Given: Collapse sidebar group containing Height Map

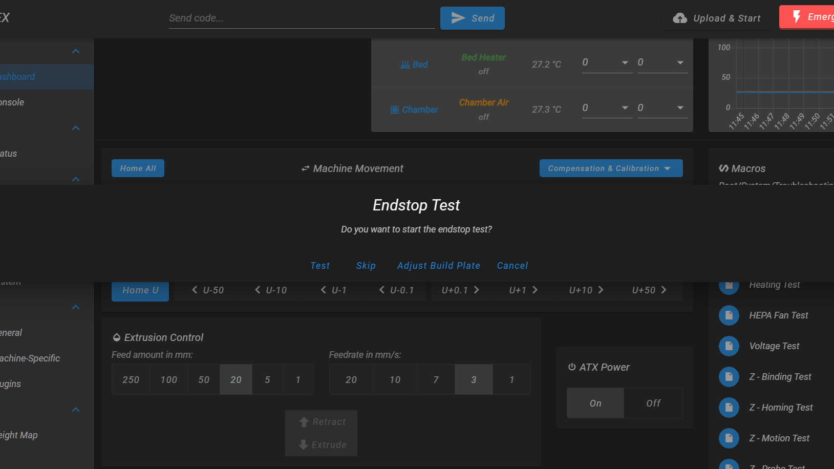Looking at the screenshot, I should pos(76,410).
